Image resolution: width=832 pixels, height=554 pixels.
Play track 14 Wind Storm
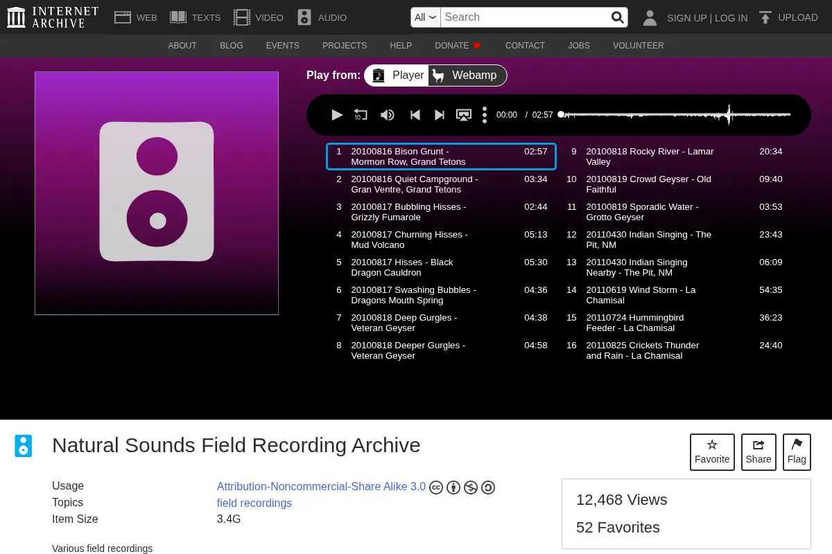pyautogui.click(x=676, y=295)
